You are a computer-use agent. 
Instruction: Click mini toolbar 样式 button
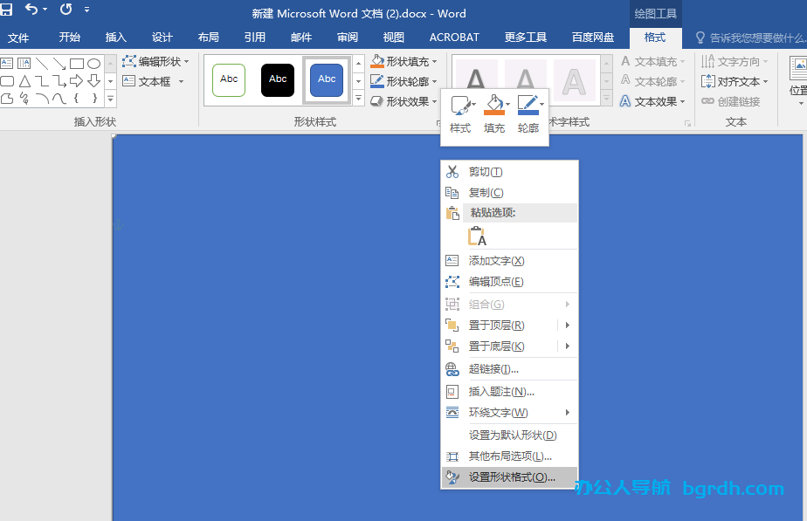coord(460,114)
